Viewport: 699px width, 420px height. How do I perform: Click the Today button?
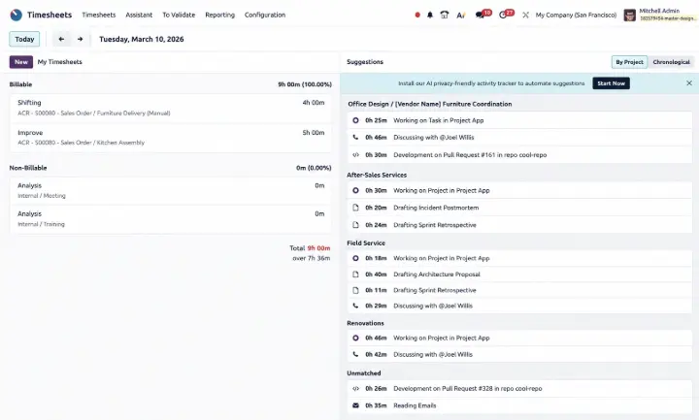[24, 39]
